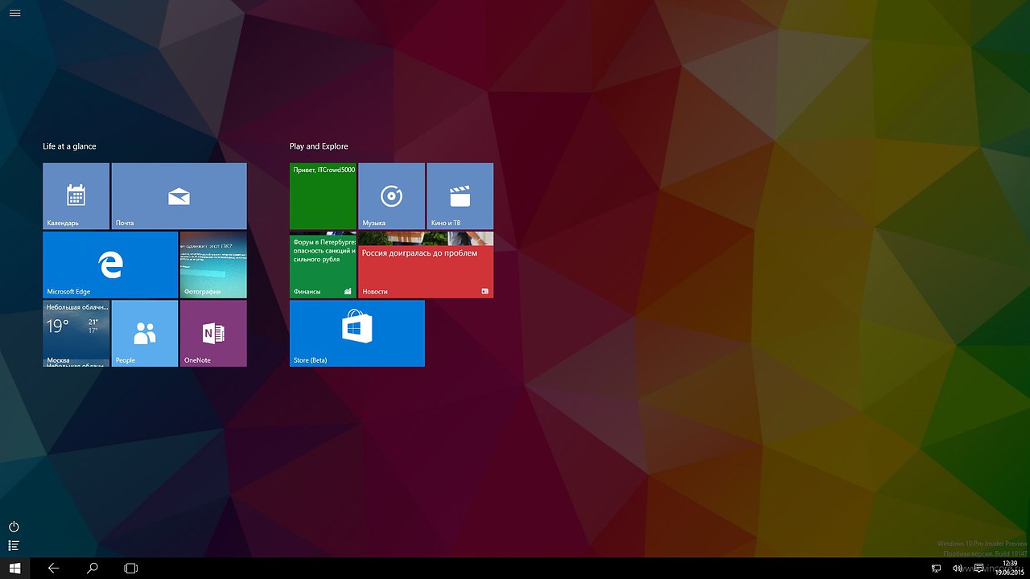Image resolution: width=1030 pixels, height=579 pixels.
Task: Open the Календарь (Calendar) tile
Action: (76, 195)
